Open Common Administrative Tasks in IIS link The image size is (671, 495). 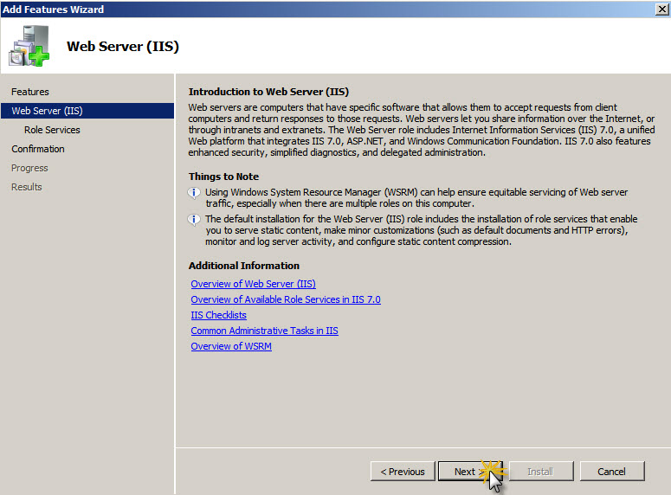click(x=264, y=331)
